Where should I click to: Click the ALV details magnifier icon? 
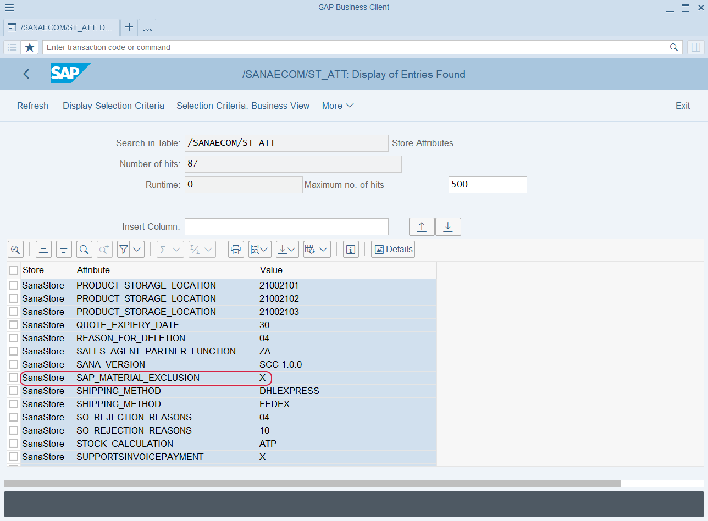pyautogui.click(x=15, y=250)
